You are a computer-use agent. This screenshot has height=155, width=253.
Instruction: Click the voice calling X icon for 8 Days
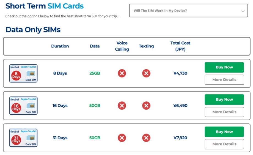122,73
